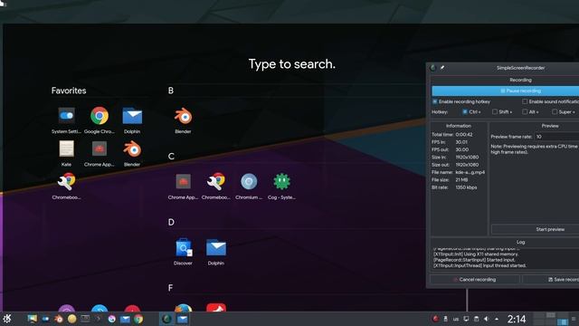Switch to SimpleScreenRecorder task in taskbar
The height and width of the screenshot is (326, 579).
(166, 319)
